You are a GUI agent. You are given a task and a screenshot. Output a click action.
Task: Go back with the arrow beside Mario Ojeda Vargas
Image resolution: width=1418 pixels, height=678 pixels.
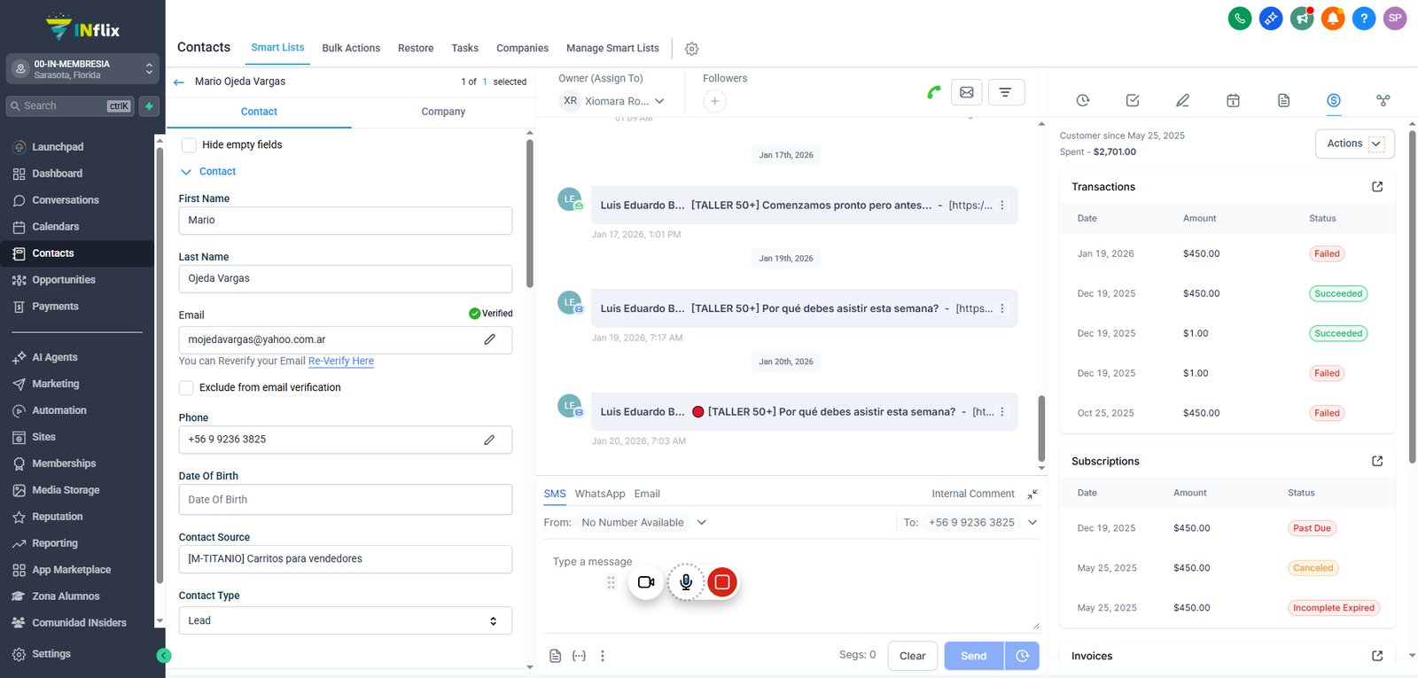(x=179, y=82)
